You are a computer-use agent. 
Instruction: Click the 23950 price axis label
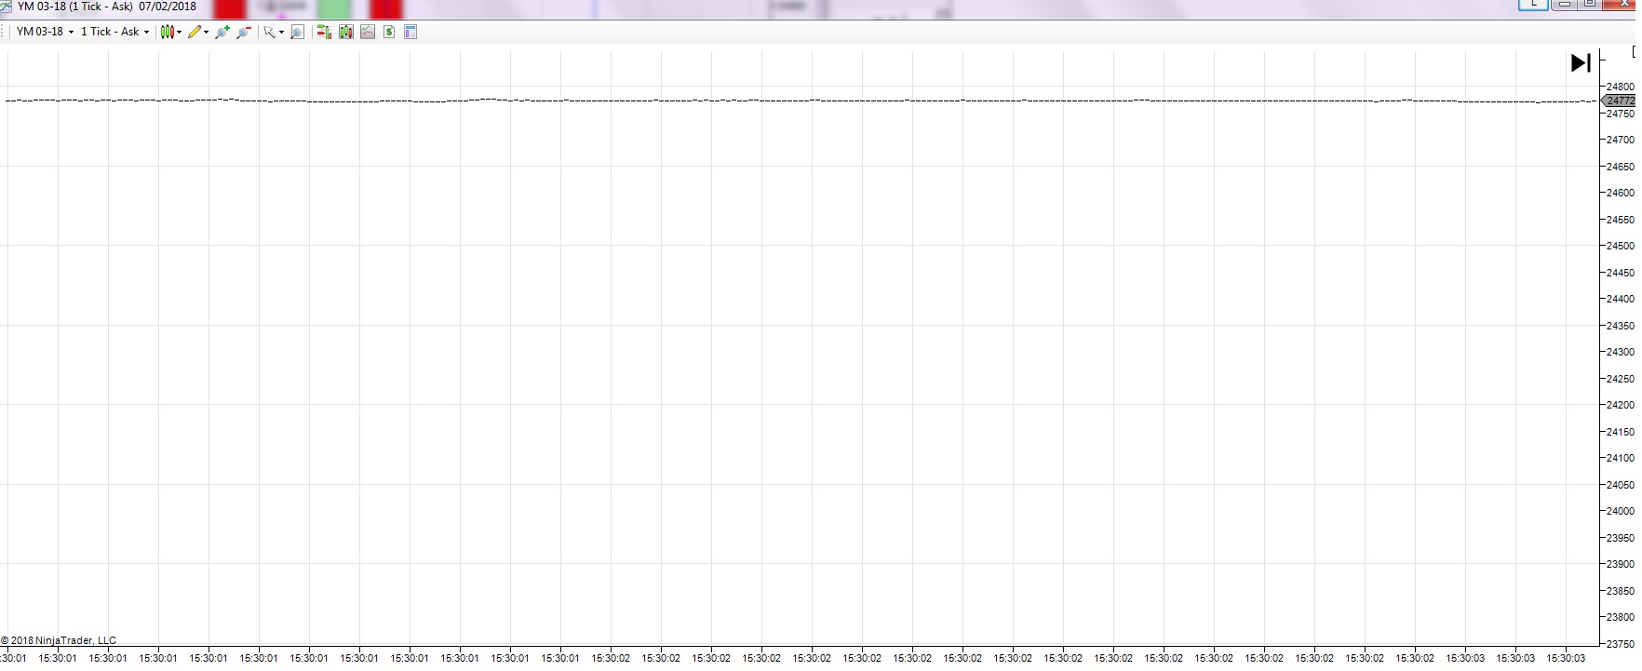(x=1621, y=538)
